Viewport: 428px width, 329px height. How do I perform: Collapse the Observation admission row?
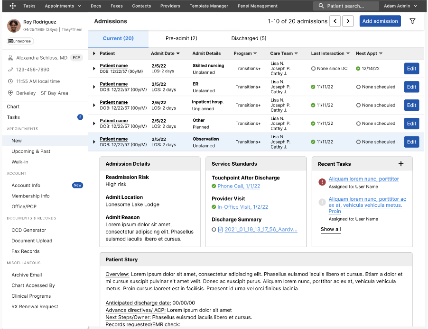click(x=94, y=142)
